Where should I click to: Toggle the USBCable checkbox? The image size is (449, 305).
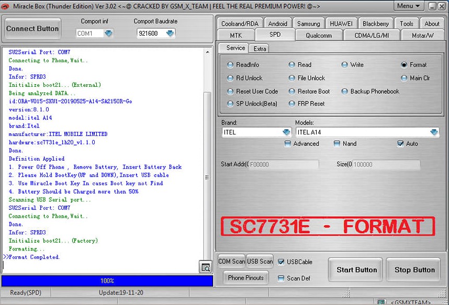click(x=281, y=262)
